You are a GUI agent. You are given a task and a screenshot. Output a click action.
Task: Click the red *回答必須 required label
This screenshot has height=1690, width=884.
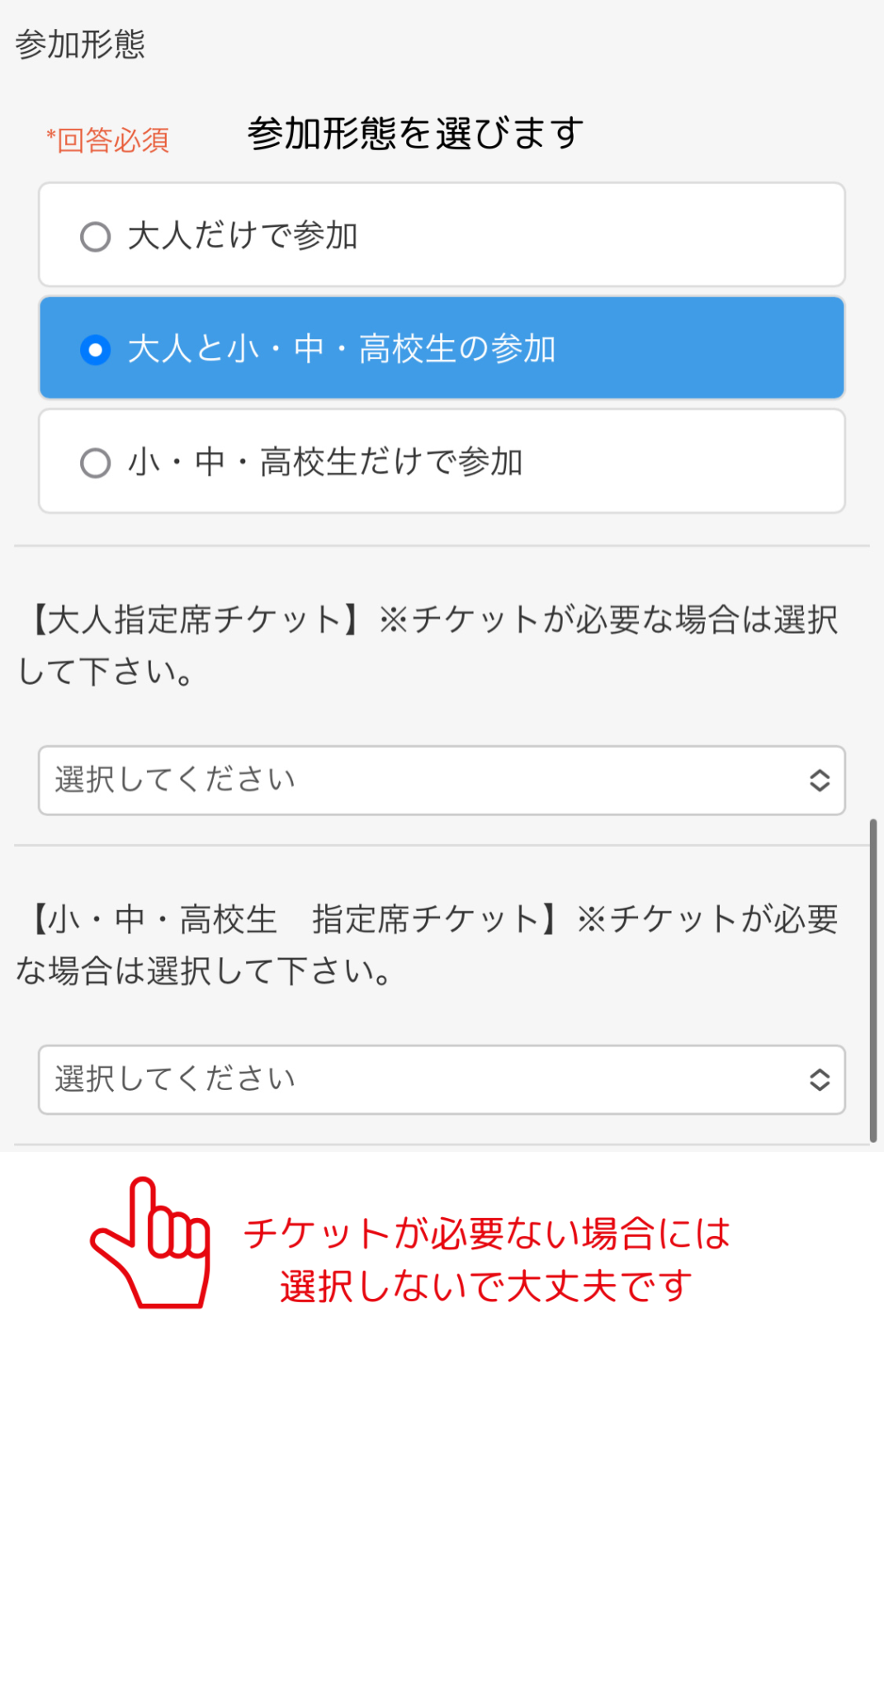click(108, 140)
